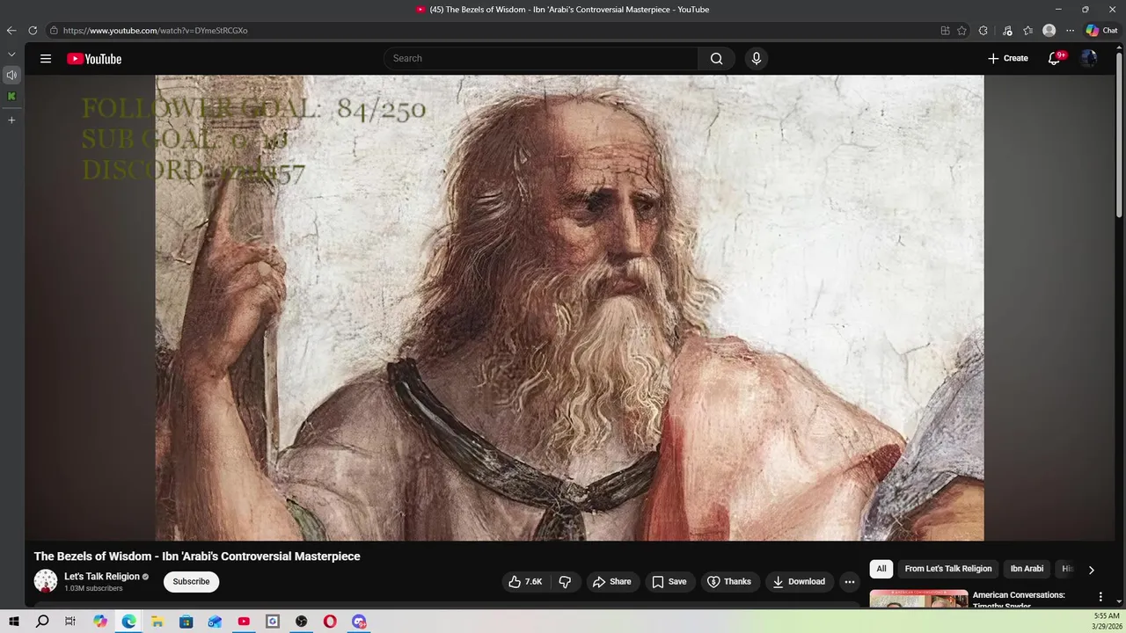
Task: Select the Ibn Arabi filter chip
Action: (1027, 569)
